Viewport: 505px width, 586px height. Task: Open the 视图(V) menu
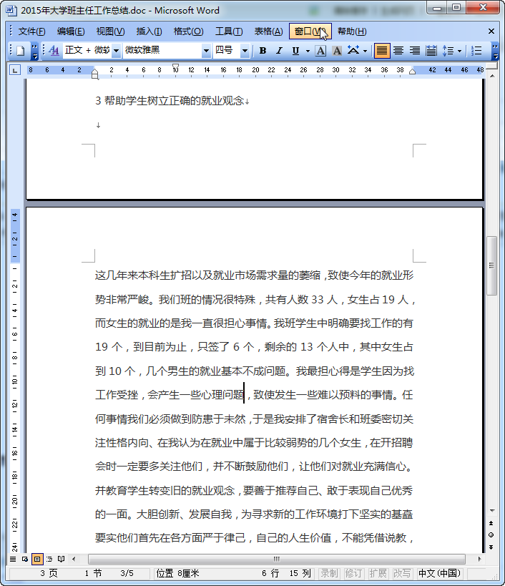(111, 31)
